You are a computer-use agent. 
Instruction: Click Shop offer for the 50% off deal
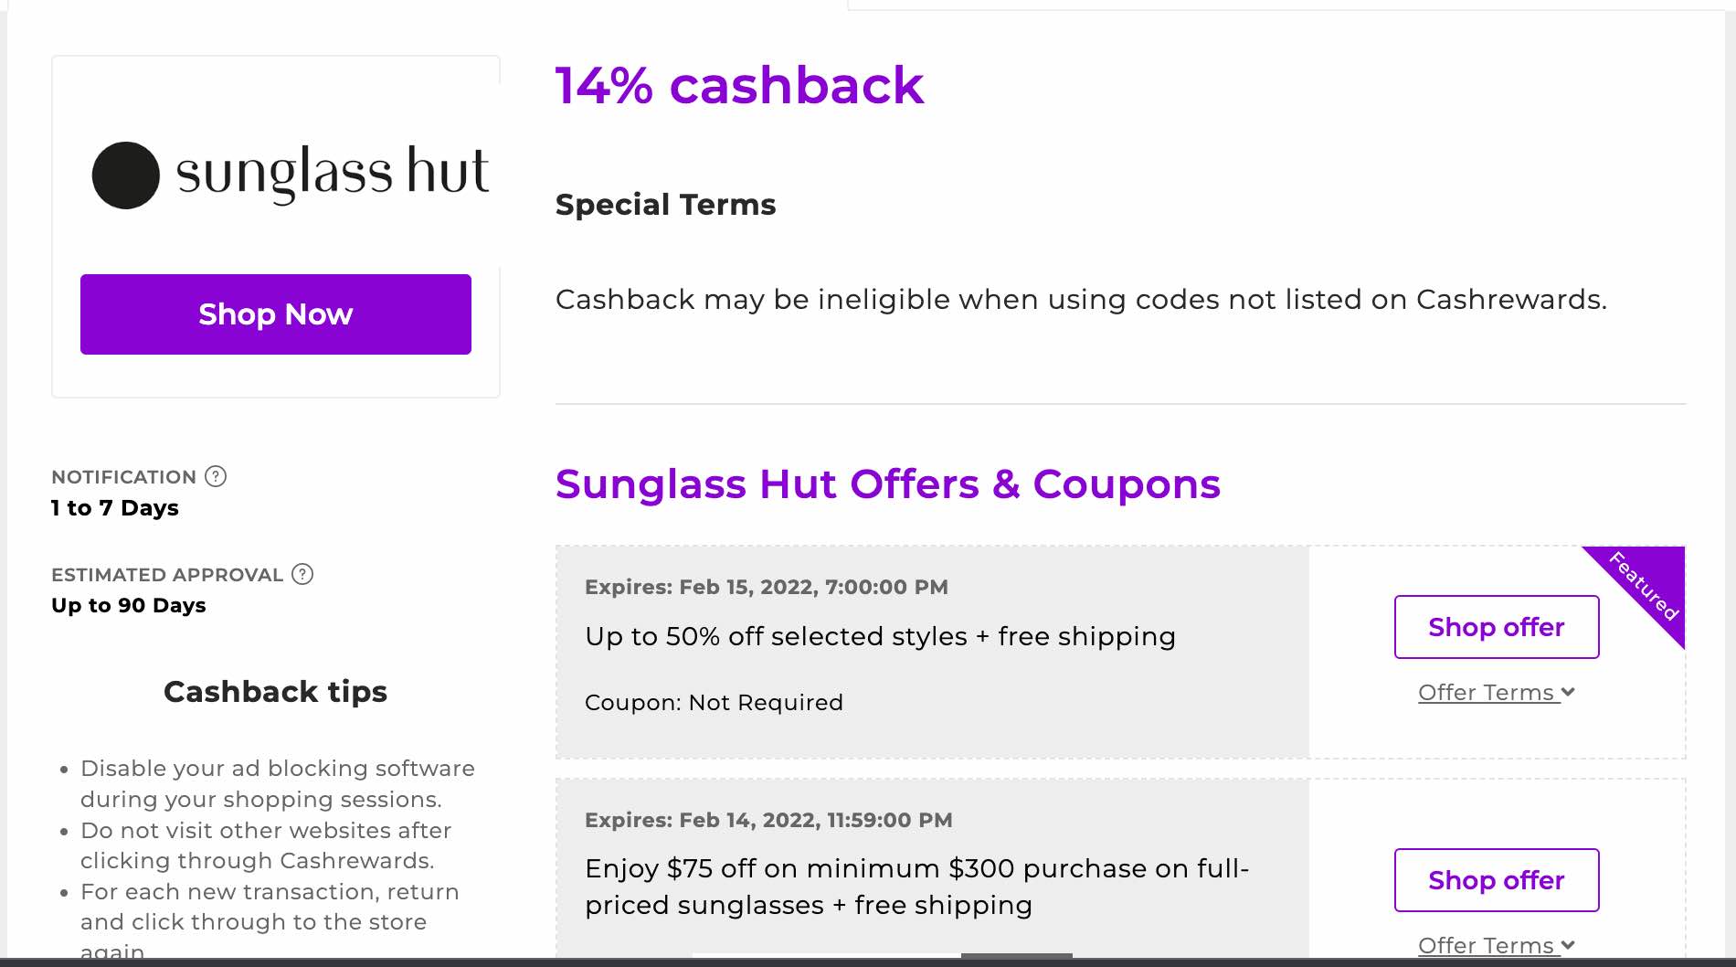pos(1496,627)
